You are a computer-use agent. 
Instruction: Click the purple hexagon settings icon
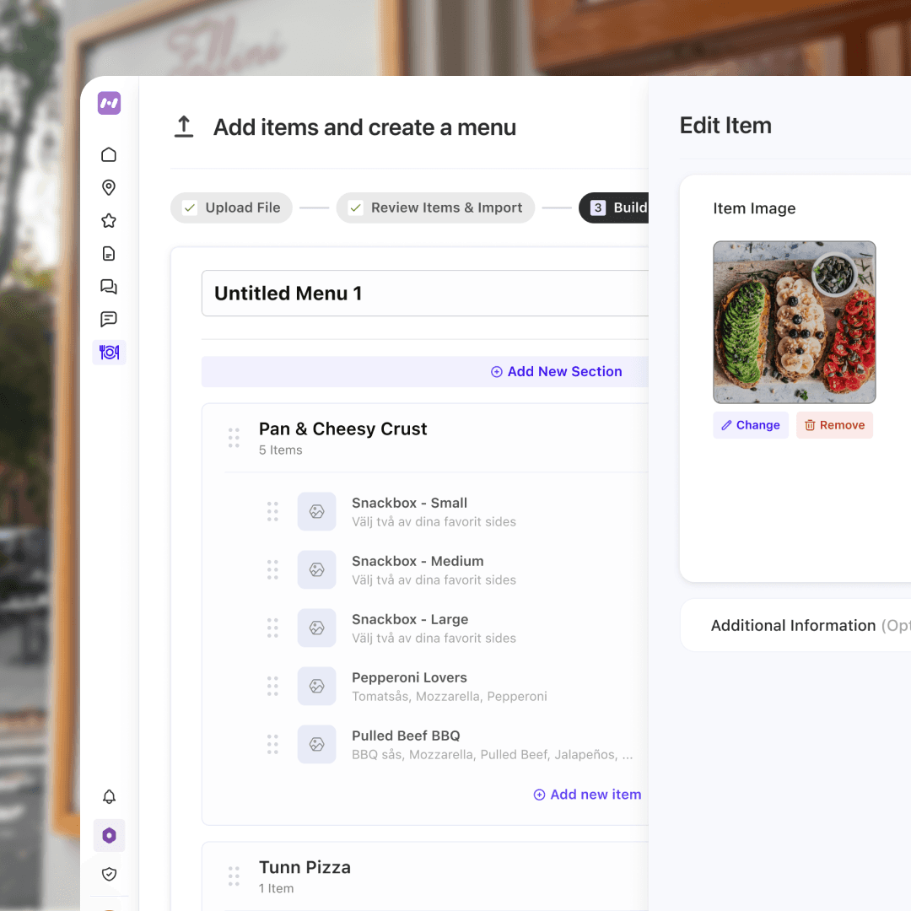coord(109,835)
